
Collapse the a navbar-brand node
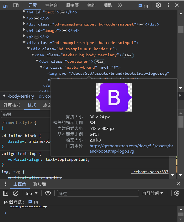tap(41, 67)
